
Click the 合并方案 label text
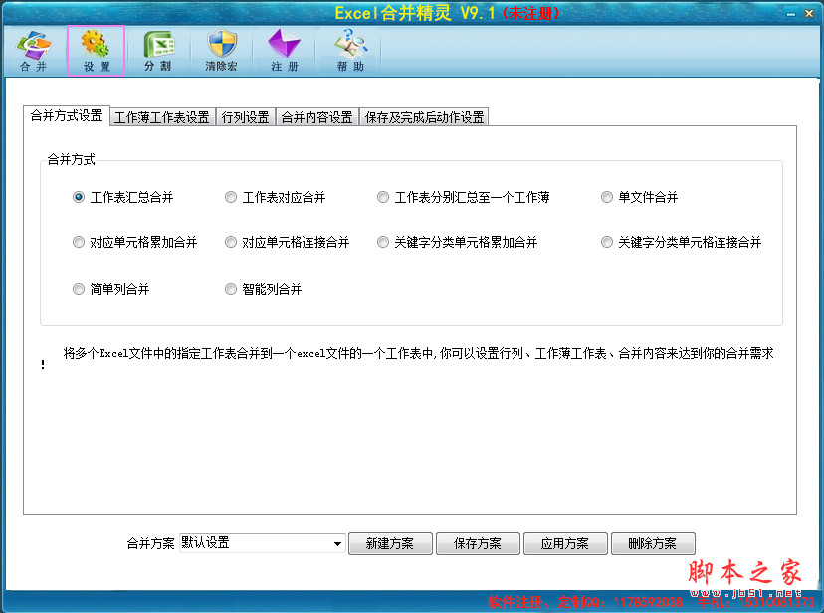pyautogui.click(x=150, y=543)
